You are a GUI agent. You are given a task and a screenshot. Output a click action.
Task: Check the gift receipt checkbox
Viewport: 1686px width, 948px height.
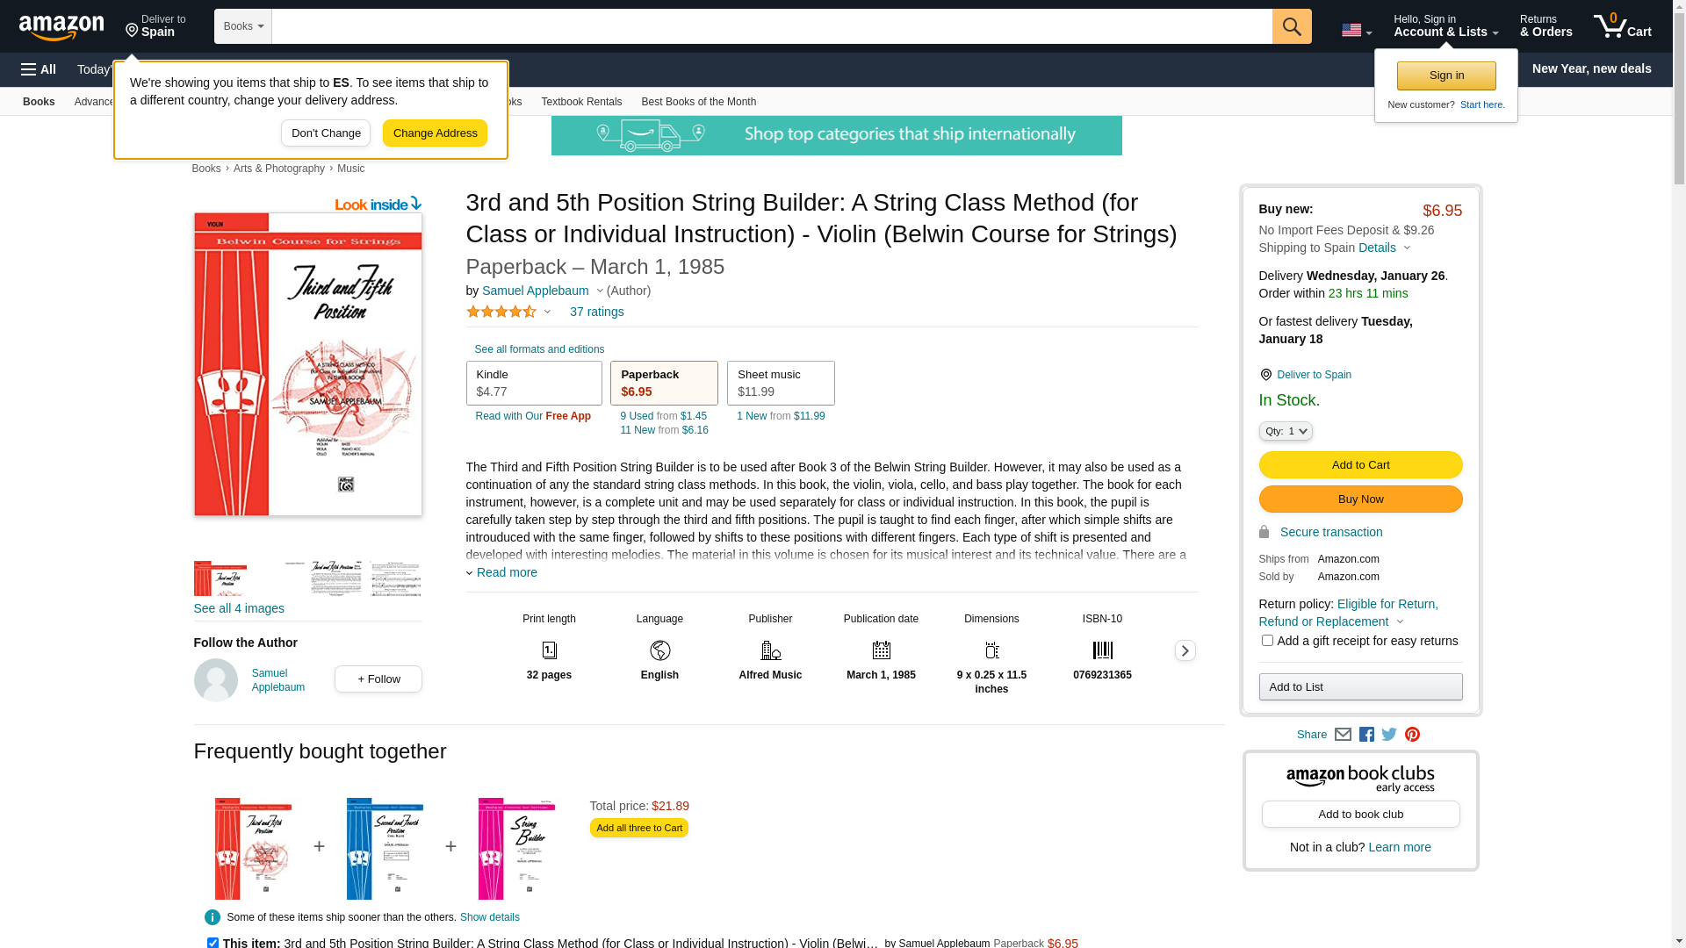[x=1267, y=641]
